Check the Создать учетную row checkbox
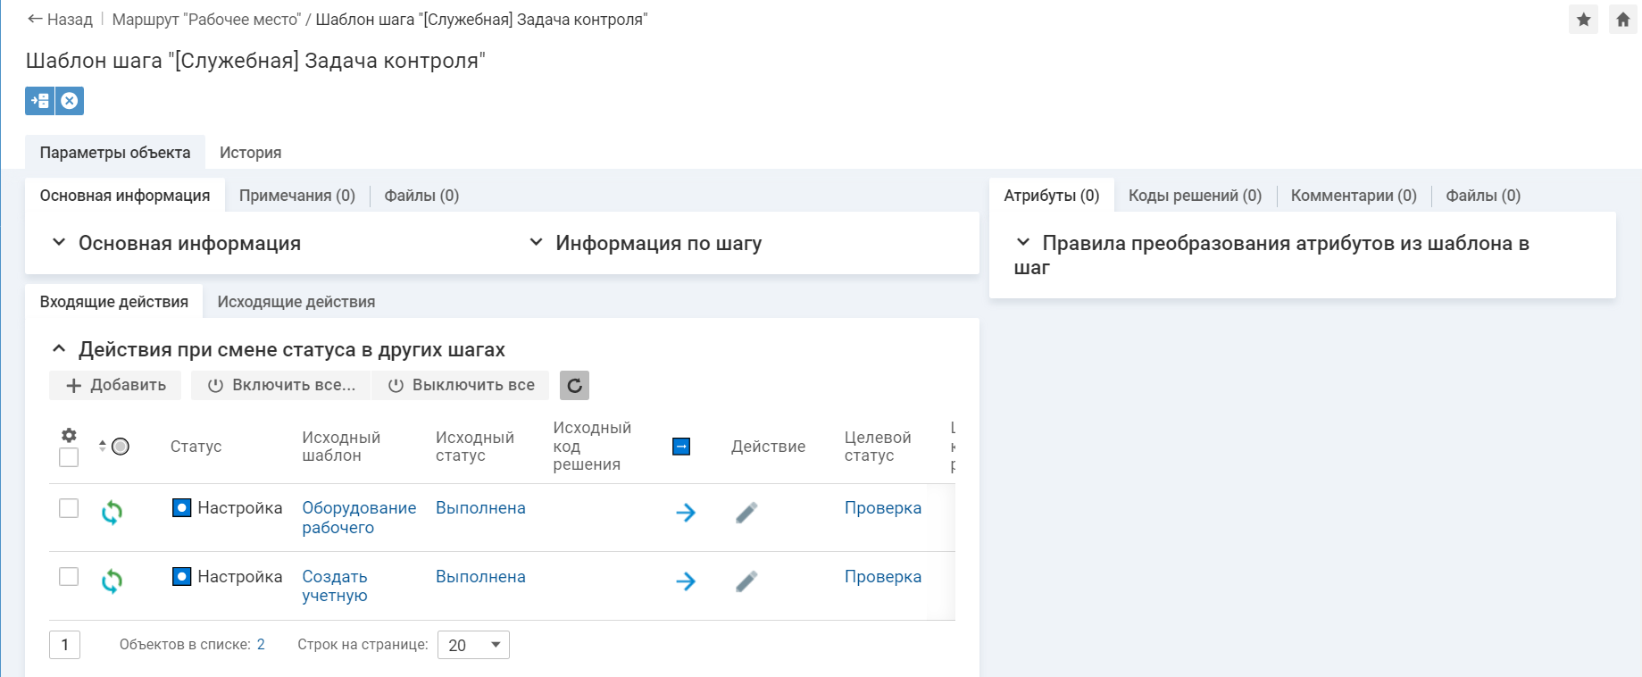This screenshot has width=1642, height=677. 69,577
